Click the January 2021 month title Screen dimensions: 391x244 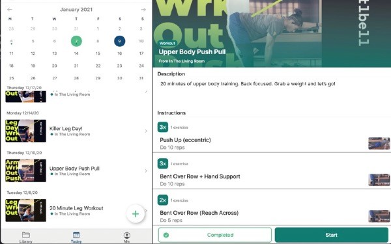coord(76,10)
